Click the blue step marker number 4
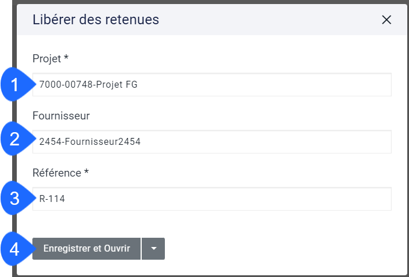Screen dimensions: 409x277 point(15,249)
